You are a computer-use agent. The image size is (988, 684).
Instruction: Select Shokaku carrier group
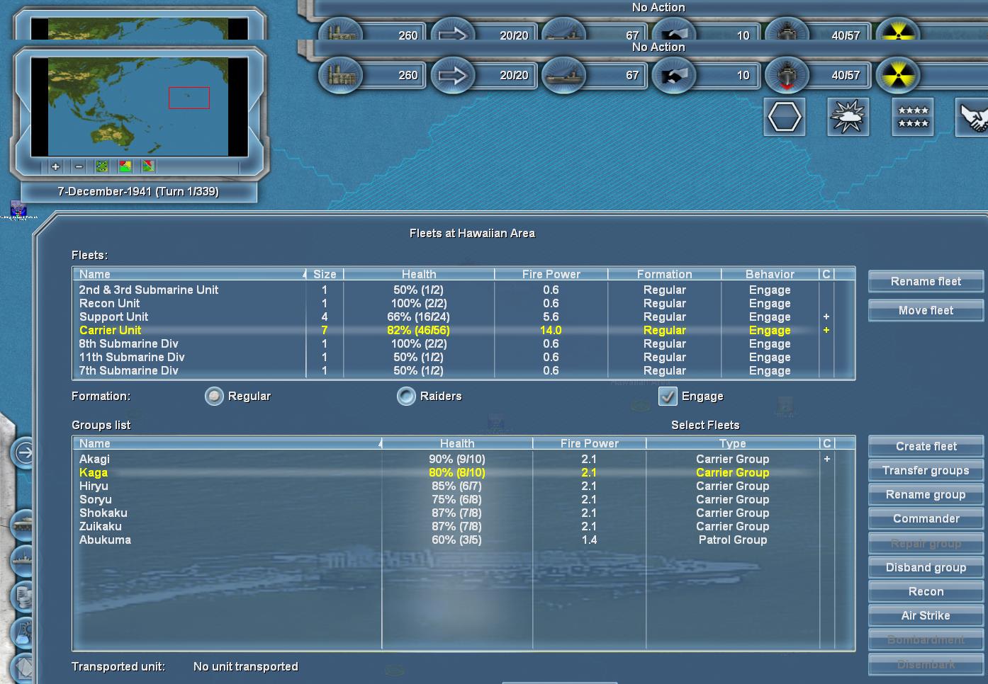(x=464, y=513)
